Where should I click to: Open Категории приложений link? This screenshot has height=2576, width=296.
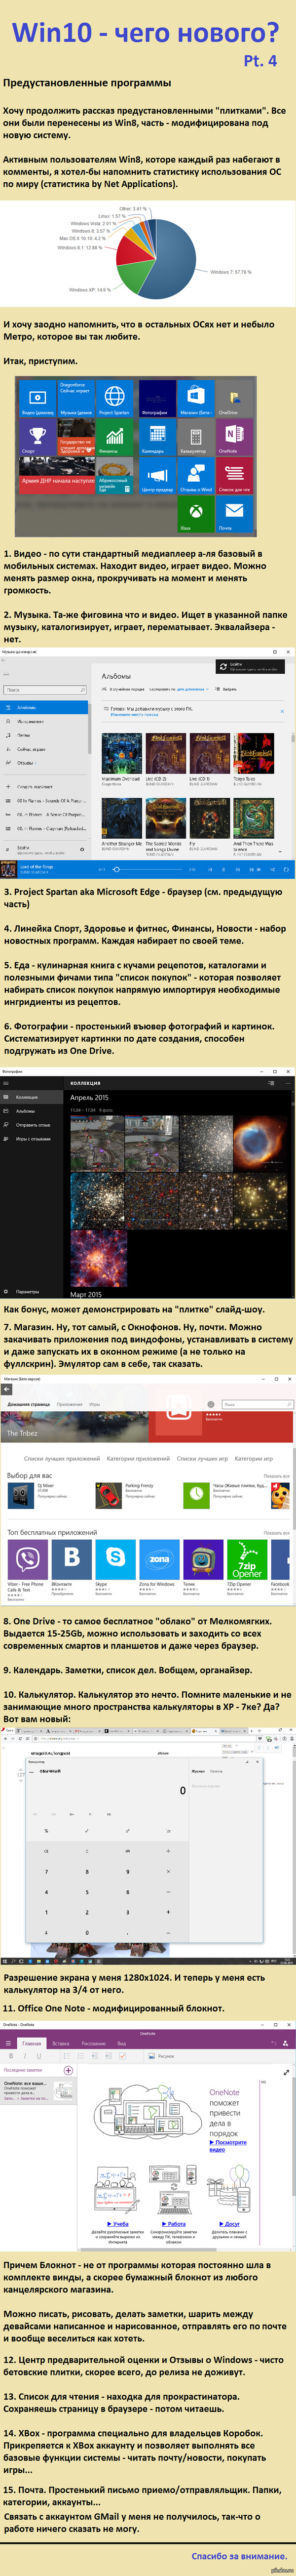[138, 1458]
